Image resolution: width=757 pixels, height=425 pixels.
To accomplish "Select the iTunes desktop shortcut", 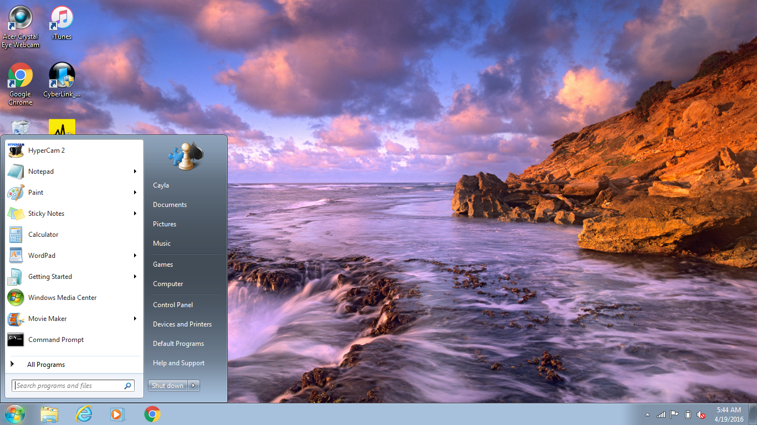I will pyautogui.click(x=62, y=23).
